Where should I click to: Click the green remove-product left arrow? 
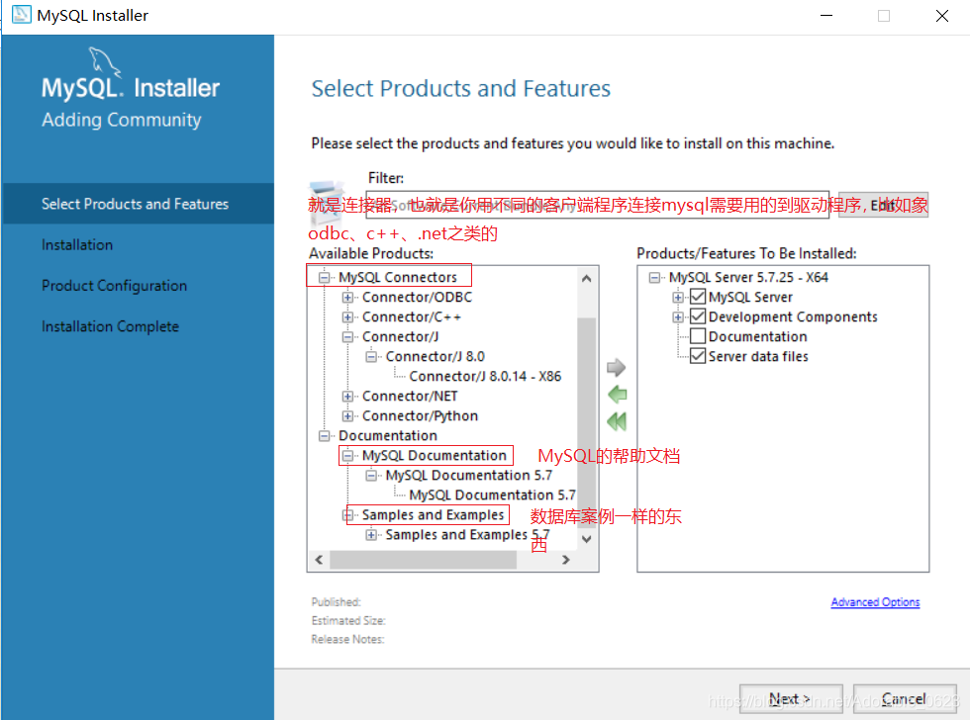click(x=618, y=395)
